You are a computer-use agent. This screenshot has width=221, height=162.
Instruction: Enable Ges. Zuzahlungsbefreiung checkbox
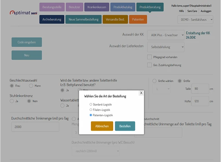149,65
